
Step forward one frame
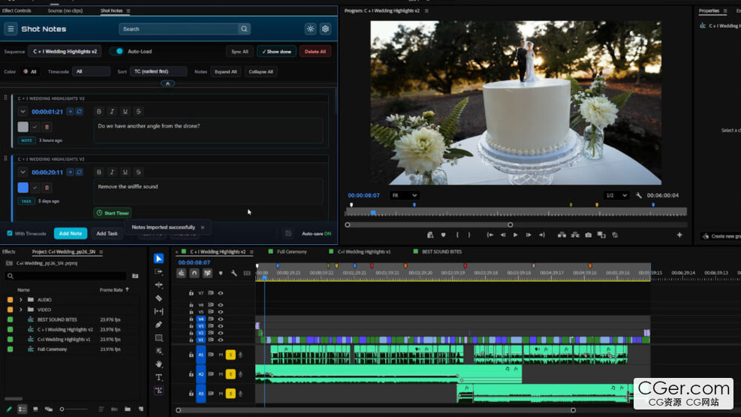click(x=529, y=235)
